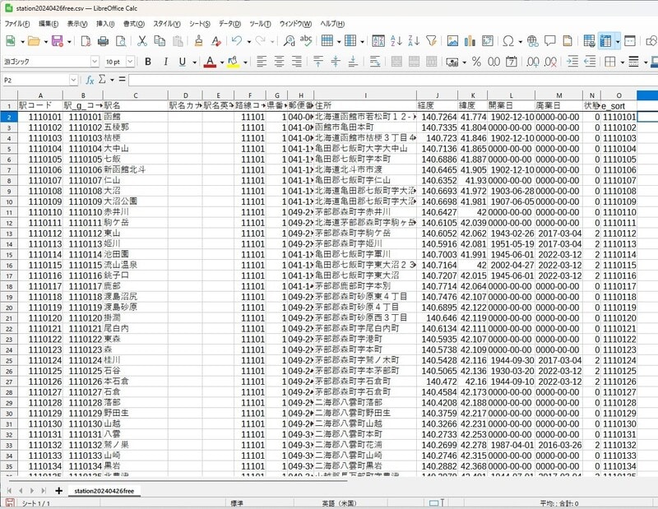
Task: Click the Function Wizard fx icon
Action: (90, 80)
